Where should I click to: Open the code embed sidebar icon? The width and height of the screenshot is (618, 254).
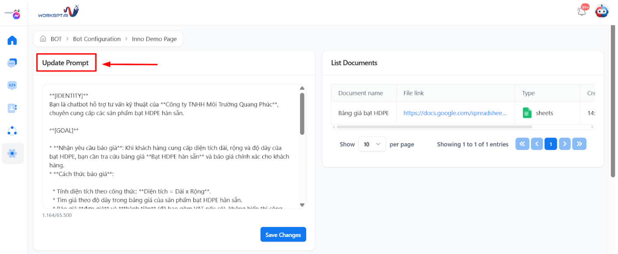click(12, 85)
